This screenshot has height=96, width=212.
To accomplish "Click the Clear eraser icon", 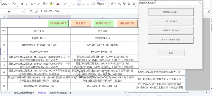I will (x=65, y=4).
